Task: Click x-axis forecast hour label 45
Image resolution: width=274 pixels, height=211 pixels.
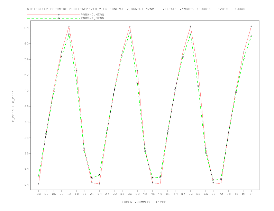Action: pyautogui.click(x=153, y=194)
